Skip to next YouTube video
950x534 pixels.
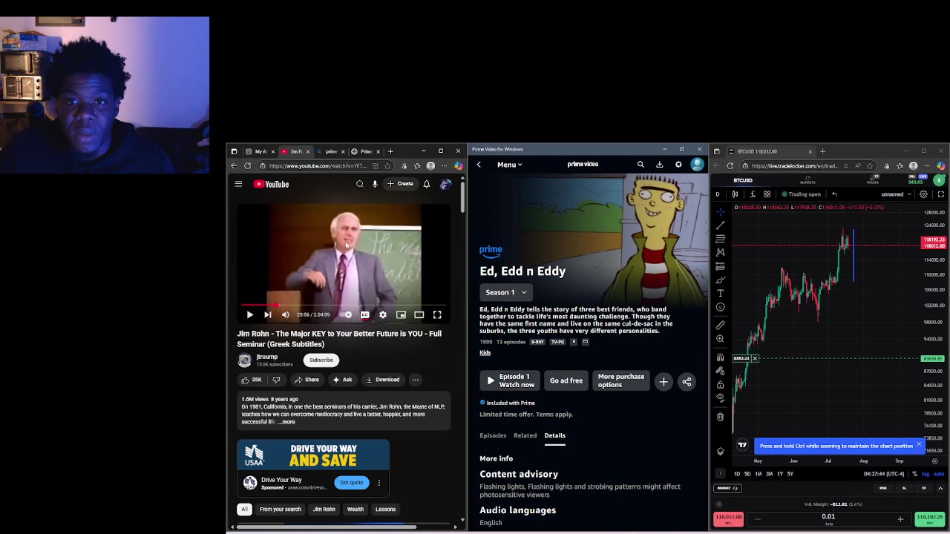click(267, 314)
